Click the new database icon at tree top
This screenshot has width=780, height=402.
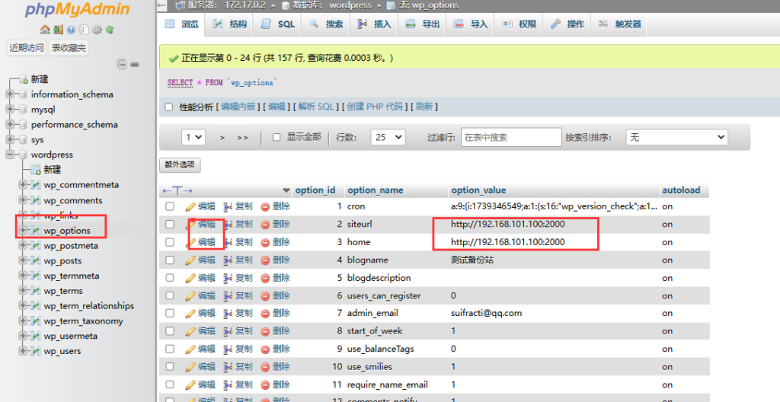(23, 79)
